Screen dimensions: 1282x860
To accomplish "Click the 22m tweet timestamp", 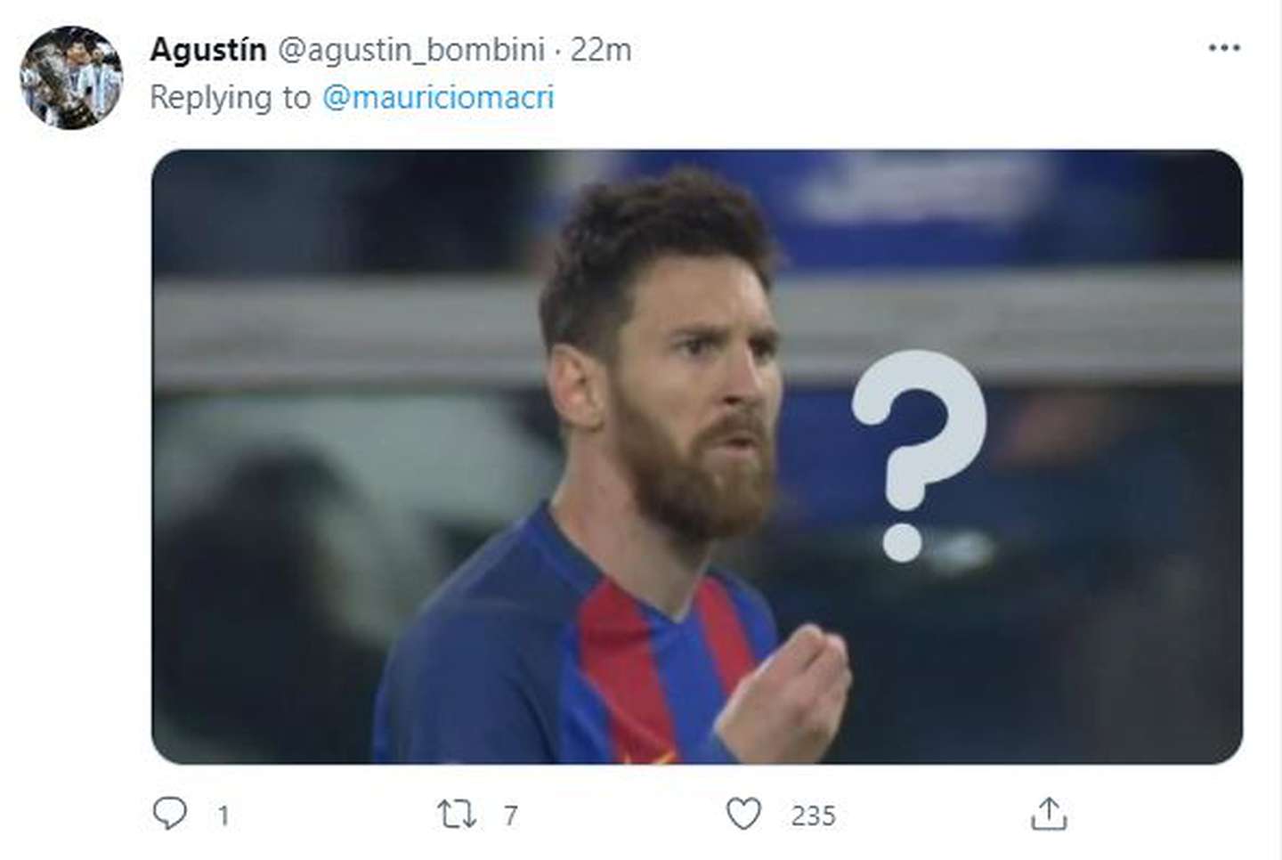I will 601,50.
